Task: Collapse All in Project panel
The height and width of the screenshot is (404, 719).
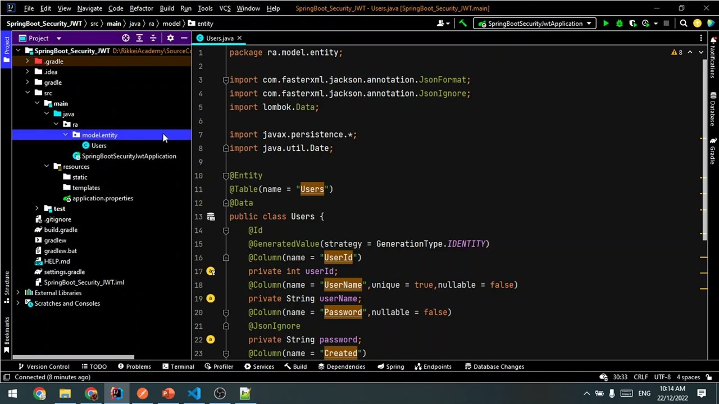Action: (153, 38)
